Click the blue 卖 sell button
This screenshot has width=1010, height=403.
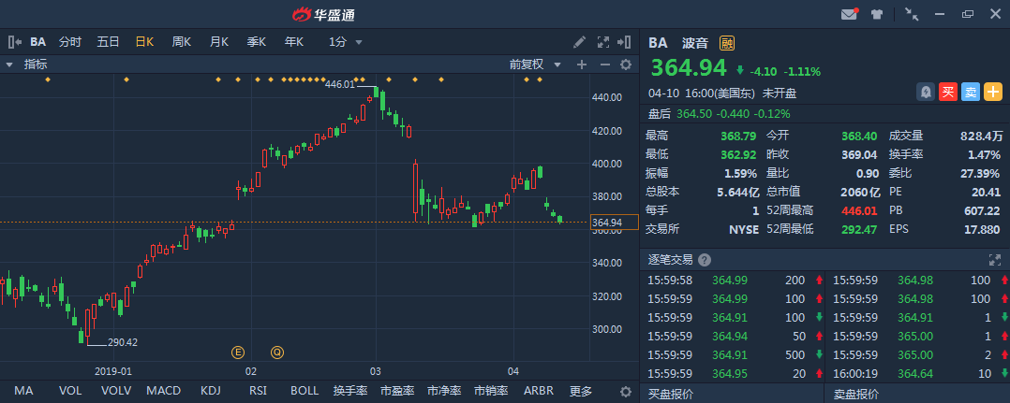[x=971, y=92]
